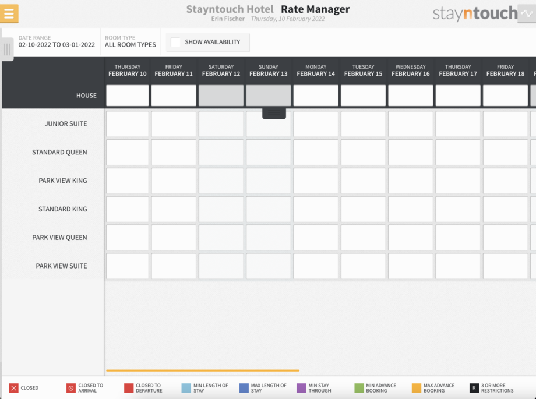Click the pull-down handle under the House row
The height and width of the screenshot is (399, 536).
[274, 113]
